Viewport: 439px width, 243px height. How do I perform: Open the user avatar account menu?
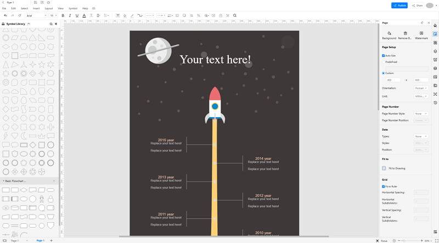430,5
